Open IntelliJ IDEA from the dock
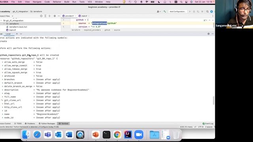 click(128, 135)
